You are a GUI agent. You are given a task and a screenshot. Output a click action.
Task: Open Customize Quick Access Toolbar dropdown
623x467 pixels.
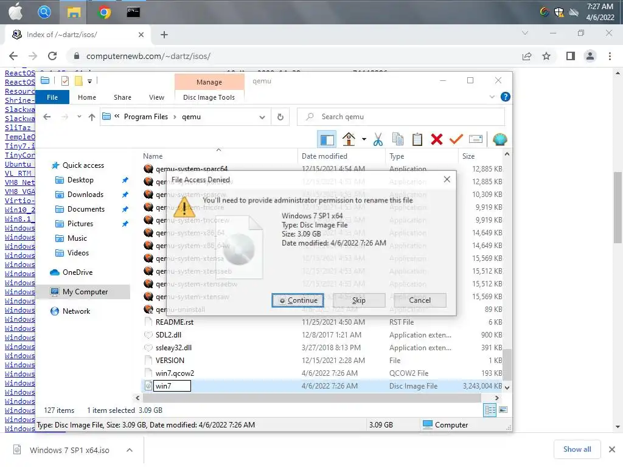(x=90, y=81)
